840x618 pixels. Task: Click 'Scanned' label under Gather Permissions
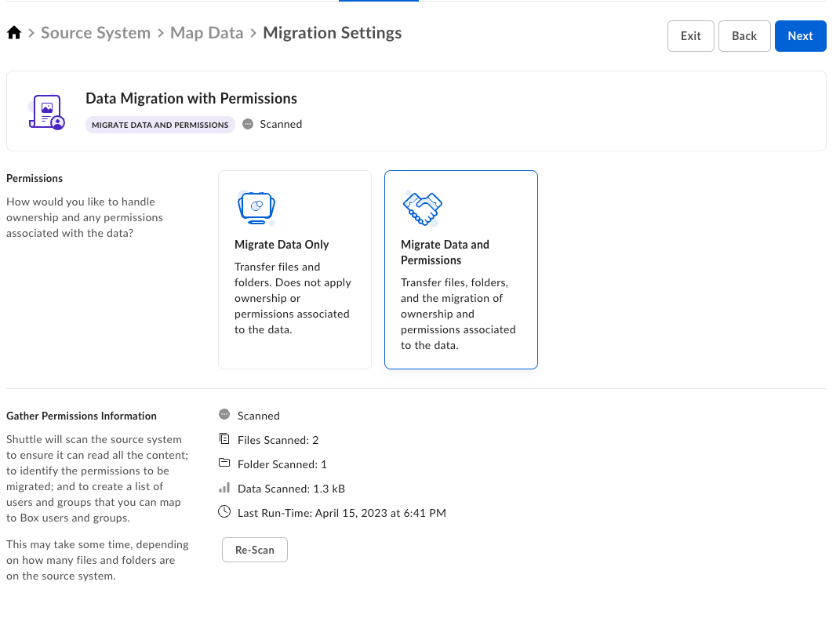(x=259, y=416)
